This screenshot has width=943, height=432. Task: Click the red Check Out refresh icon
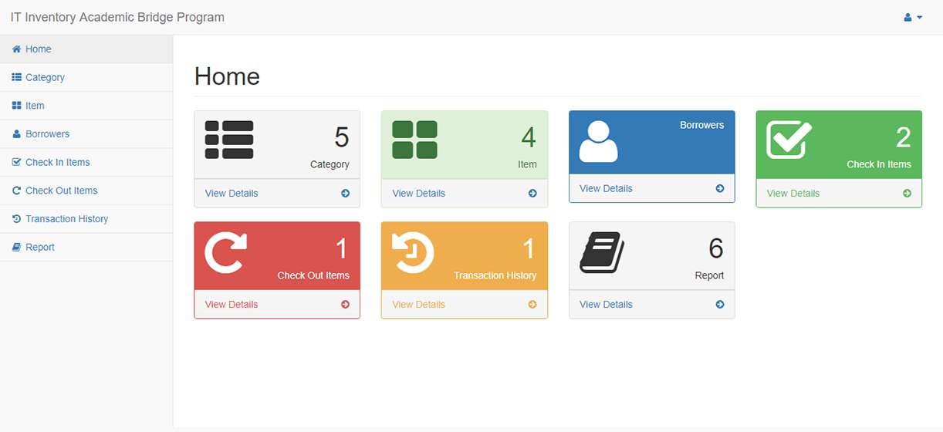[x=226, y=252]
